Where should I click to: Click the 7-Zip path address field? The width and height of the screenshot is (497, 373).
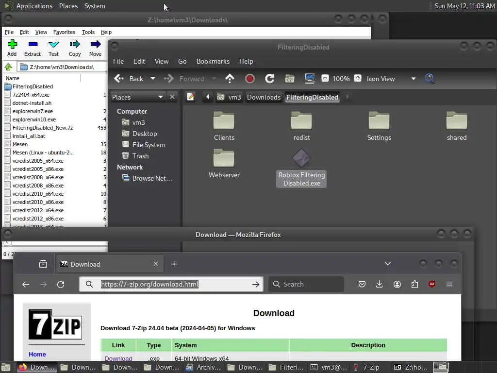[x=63, y=67]
